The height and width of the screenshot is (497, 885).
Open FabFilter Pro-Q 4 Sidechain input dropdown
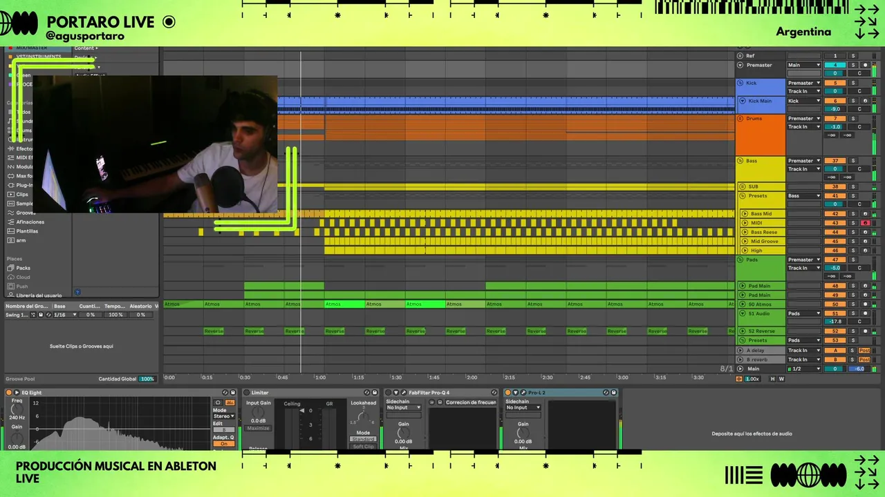click(x=404, y=407)
